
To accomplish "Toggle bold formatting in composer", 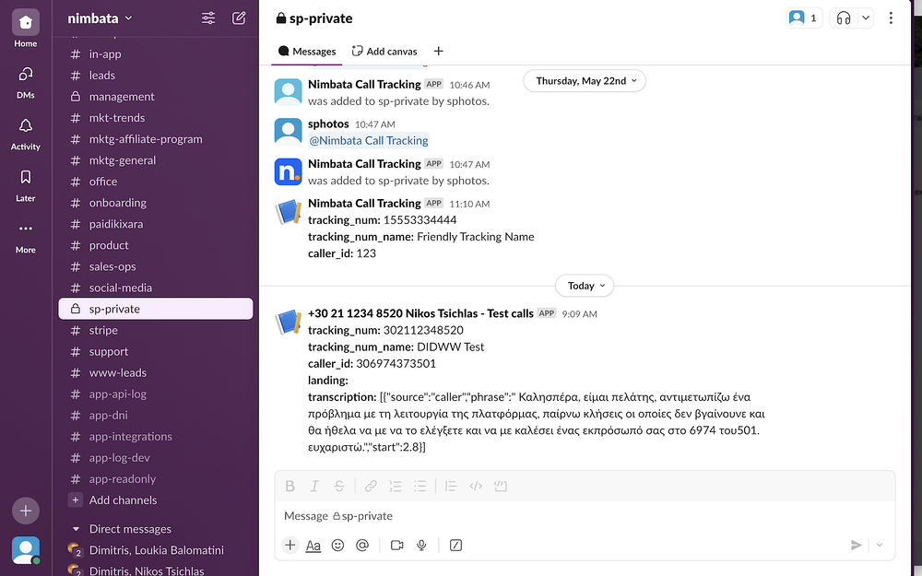I will coord(290,486).
